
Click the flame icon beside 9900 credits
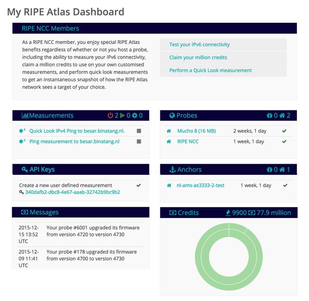click(x=228, y=213)
